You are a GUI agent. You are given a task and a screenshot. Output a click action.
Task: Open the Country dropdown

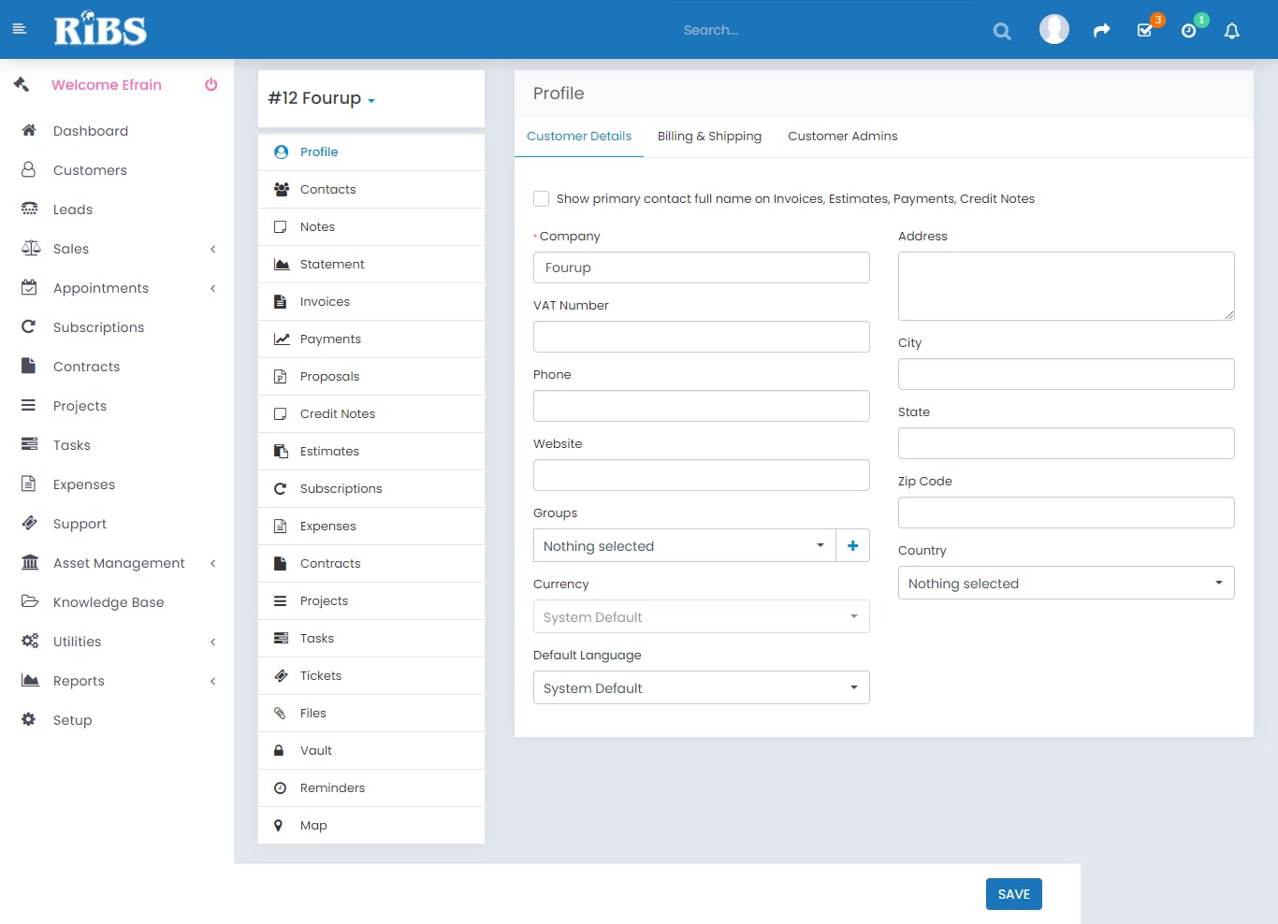tap(1066, 584)
